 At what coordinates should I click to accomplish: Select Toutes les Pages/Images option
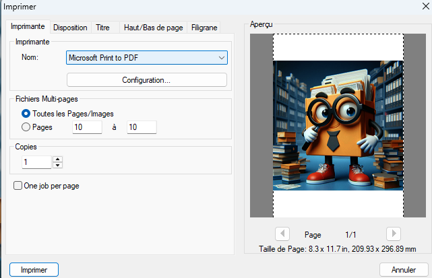point(27,114)
